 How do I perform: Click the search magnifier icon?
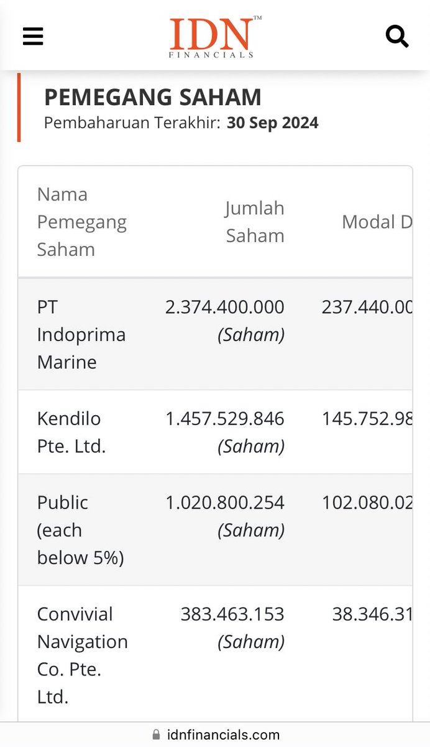(396, 36)
